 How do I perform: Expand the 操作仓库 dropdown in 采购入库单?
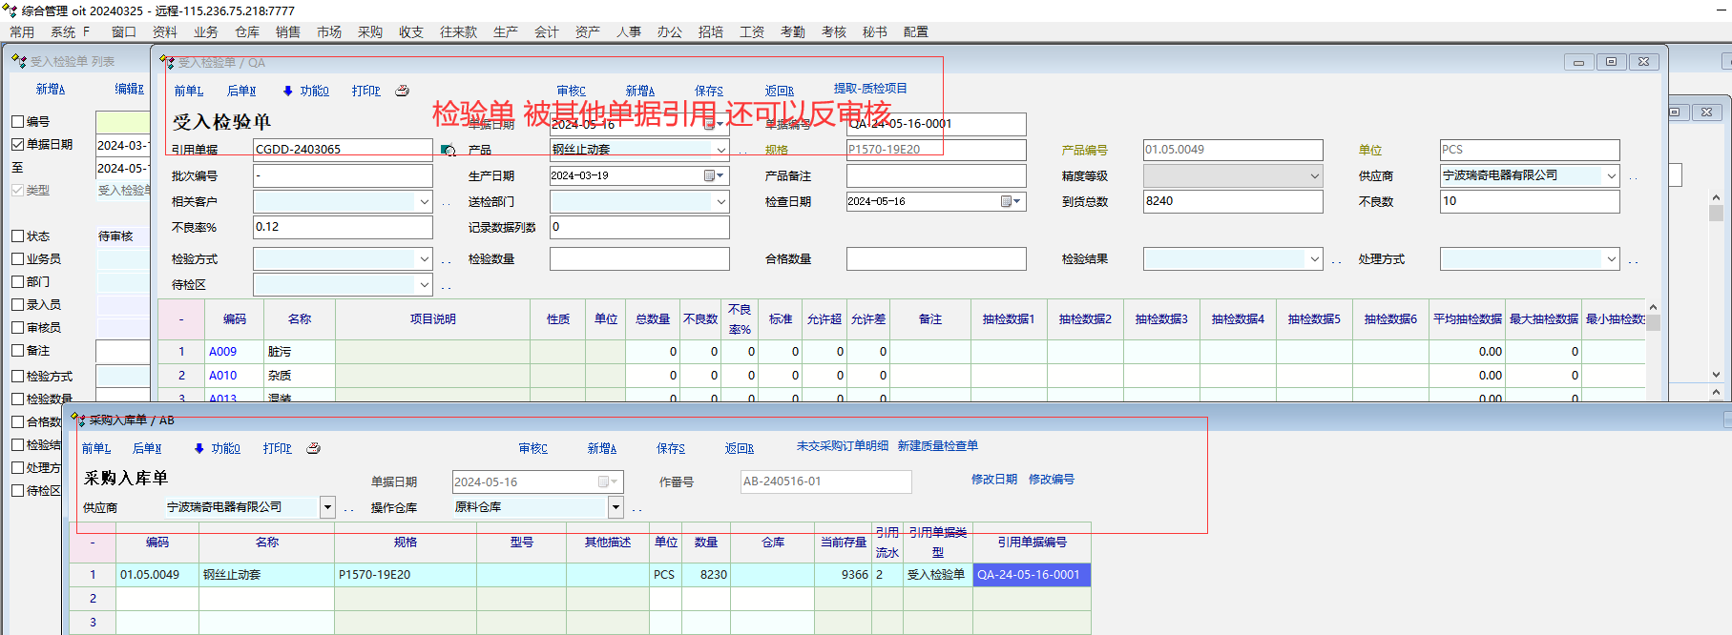[x=616, y=507]
